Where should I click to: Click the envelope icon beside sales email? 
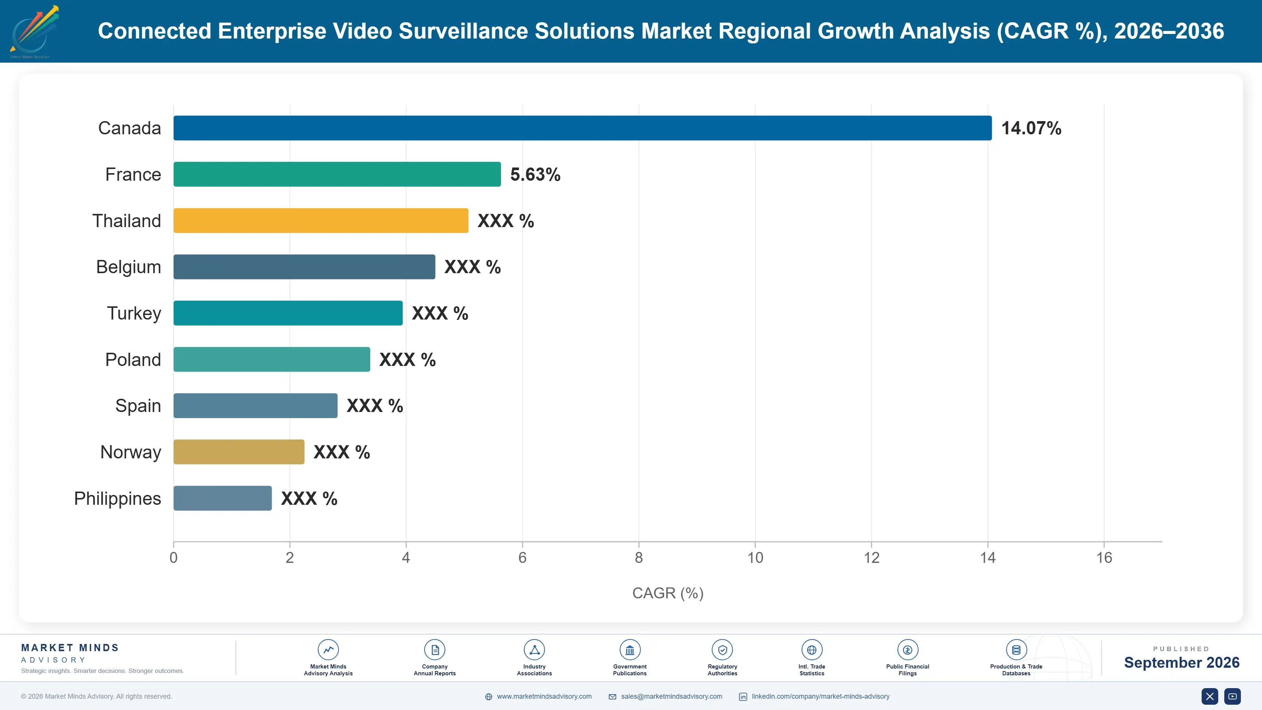(x=613, y=697)
